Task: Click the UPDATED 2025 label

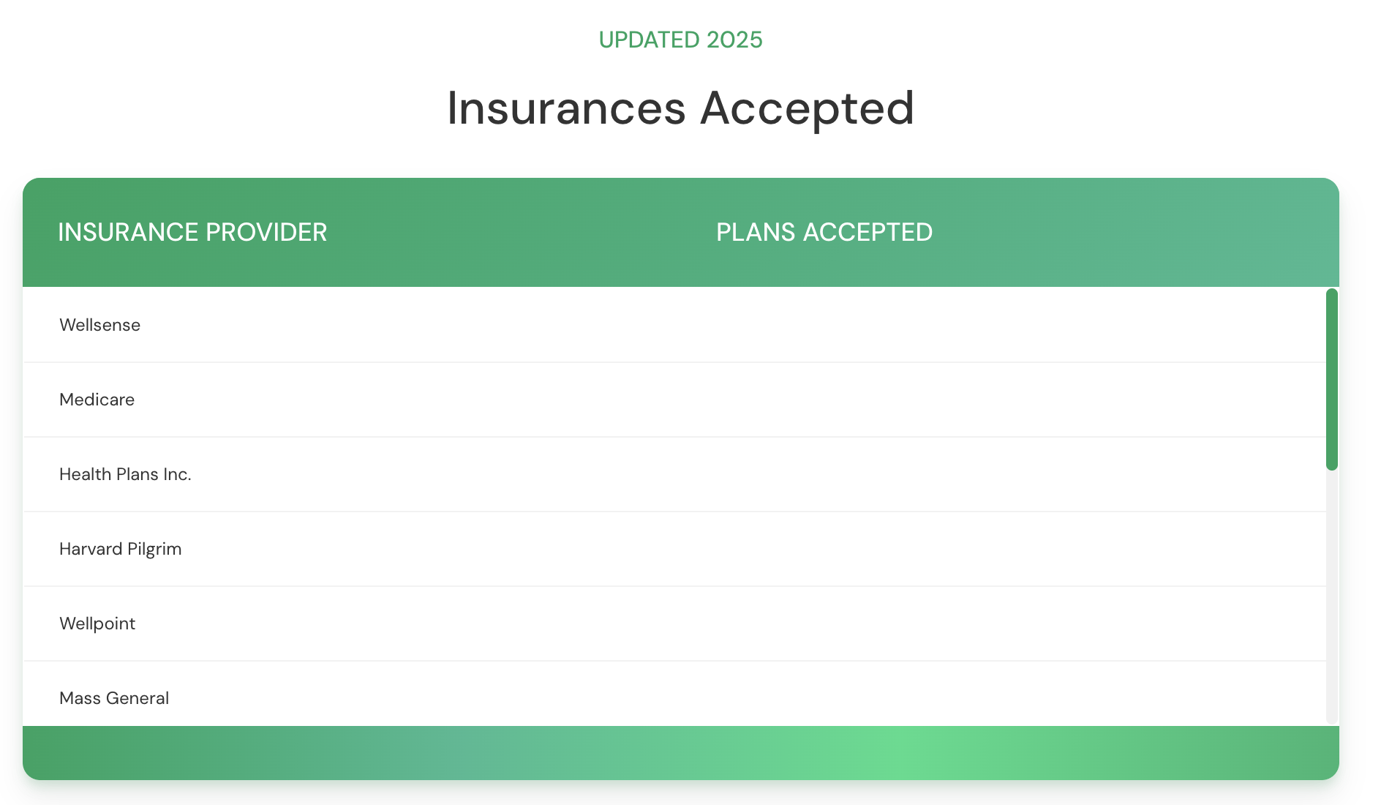Action: pos(680,40)
